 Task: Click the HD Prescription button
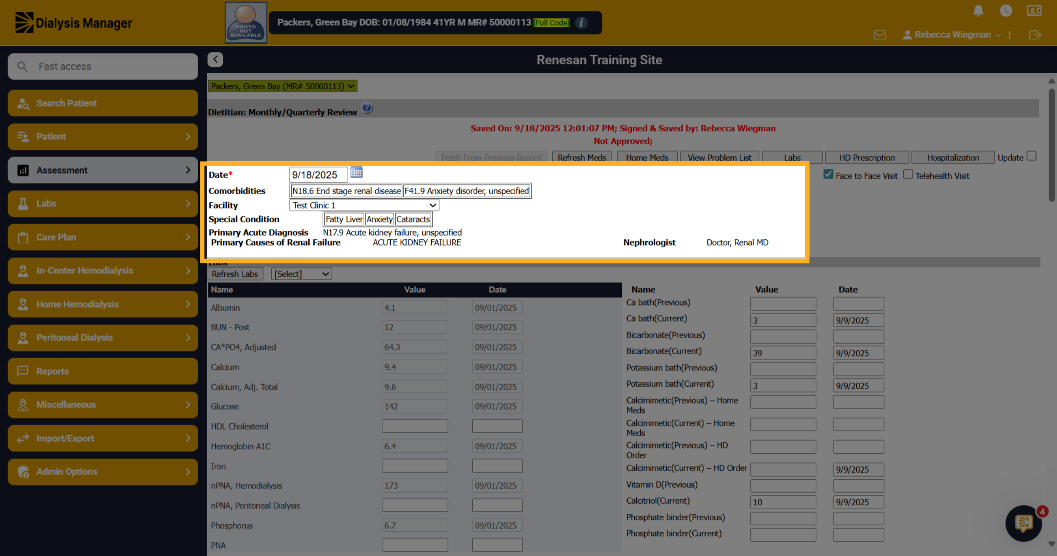867,158
